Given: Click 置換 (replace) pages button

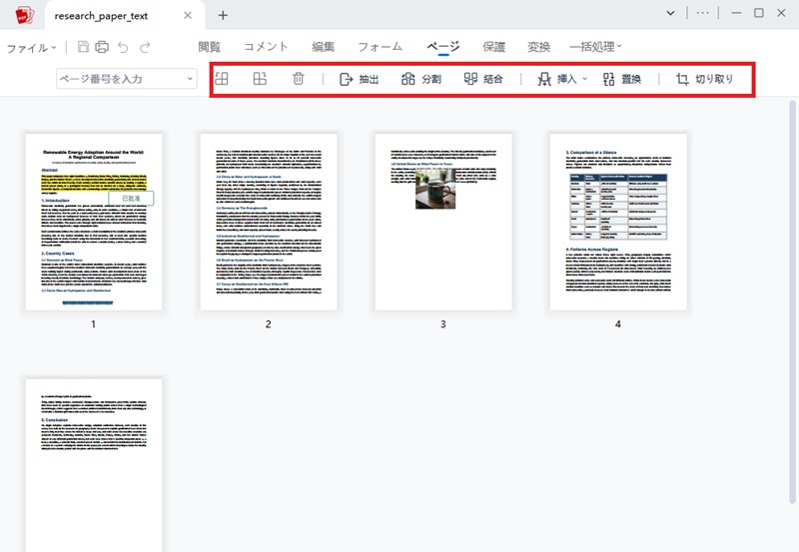Looking at the screenshot, I should point(621,79).
